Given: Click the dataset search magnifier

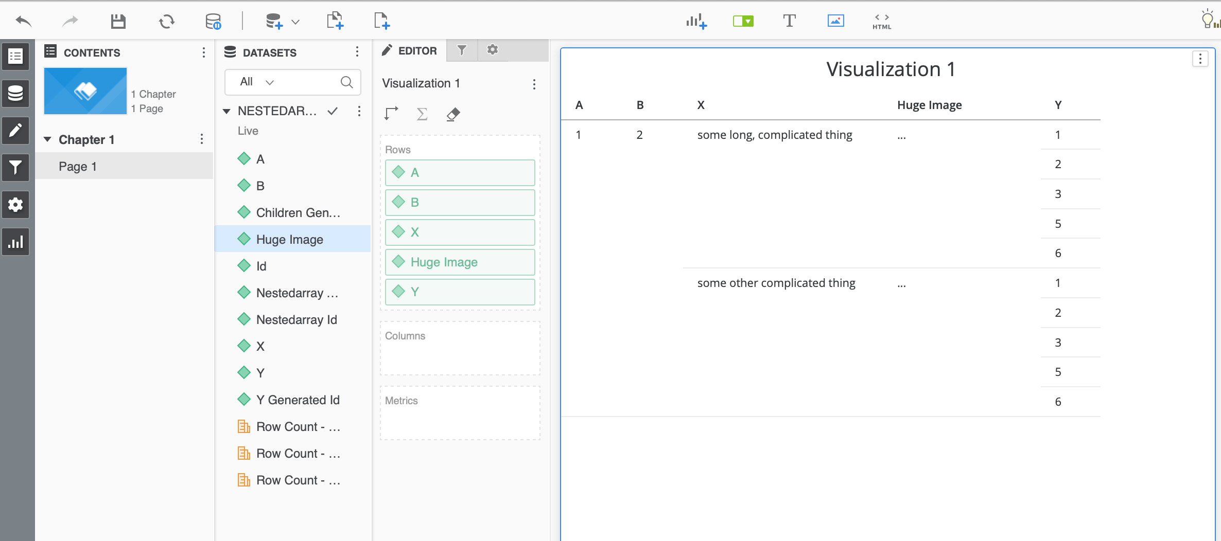Looking at the screenshot, I should pos(347,82).
